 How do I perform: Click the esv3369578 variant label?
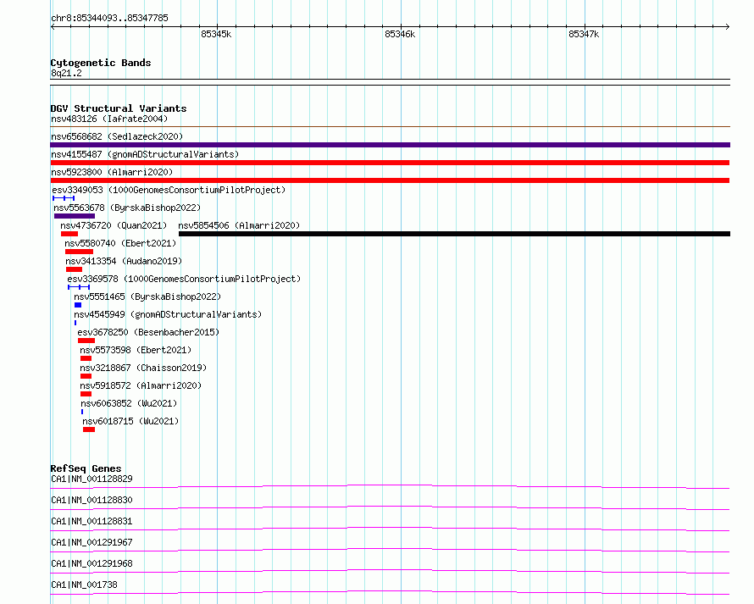point(184,279)
